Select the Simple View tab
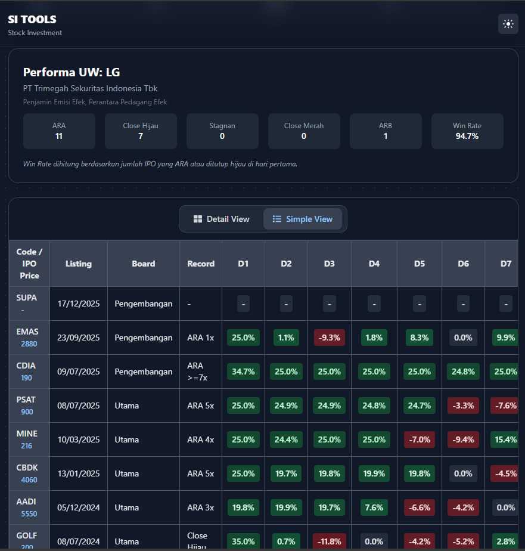 (302, 219)
